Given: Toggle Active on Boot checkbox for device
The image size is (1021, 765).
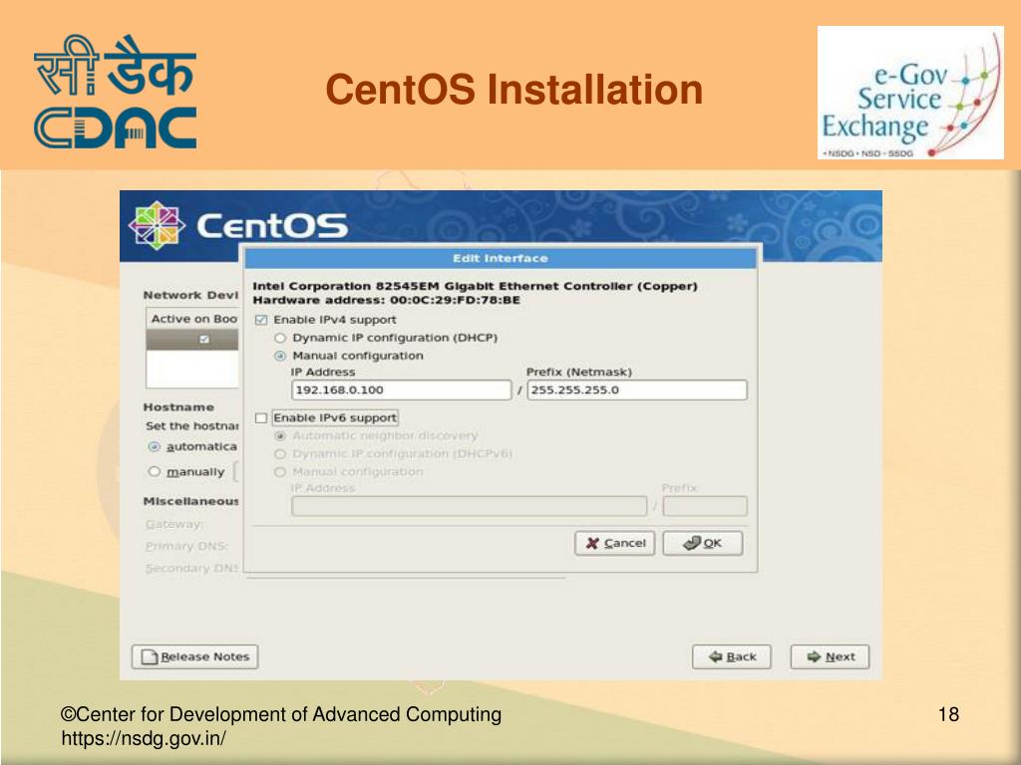Looking at the screenshot, I should click(204, 339).
